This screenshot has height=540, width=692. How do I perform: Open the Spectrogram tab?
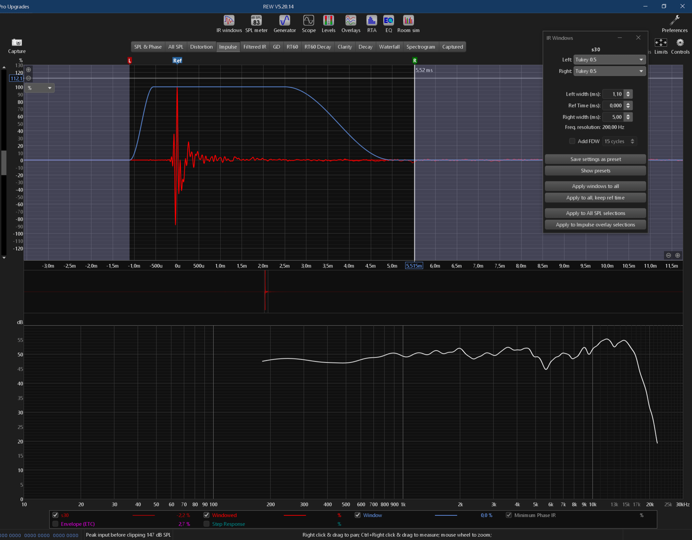421,47
